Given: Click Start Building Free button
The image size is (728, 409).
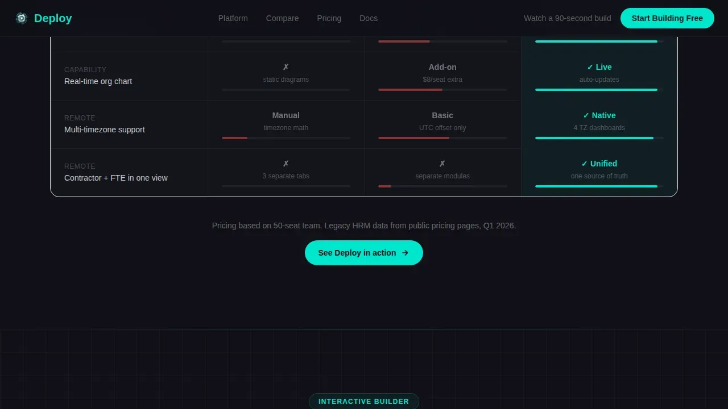Looking at the screenshot, I should pos(667,18).
